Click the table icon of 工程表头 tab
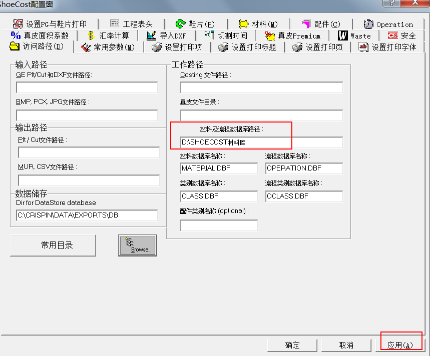 click(x=115, y=23)
